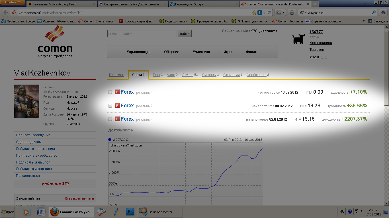Open the Все закрытые чаты link
The height and width of the screenshot is (218, 389).
pyautogui.click(x=79, y=198)
